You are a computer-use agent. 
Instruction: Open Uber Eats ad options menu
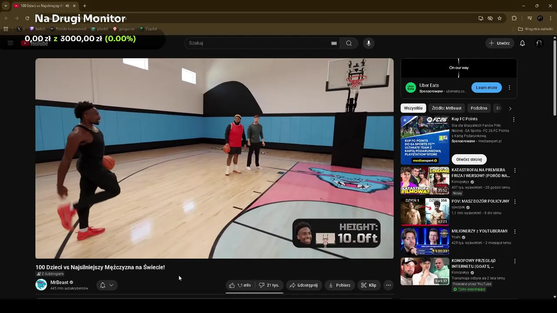point(509,87)
